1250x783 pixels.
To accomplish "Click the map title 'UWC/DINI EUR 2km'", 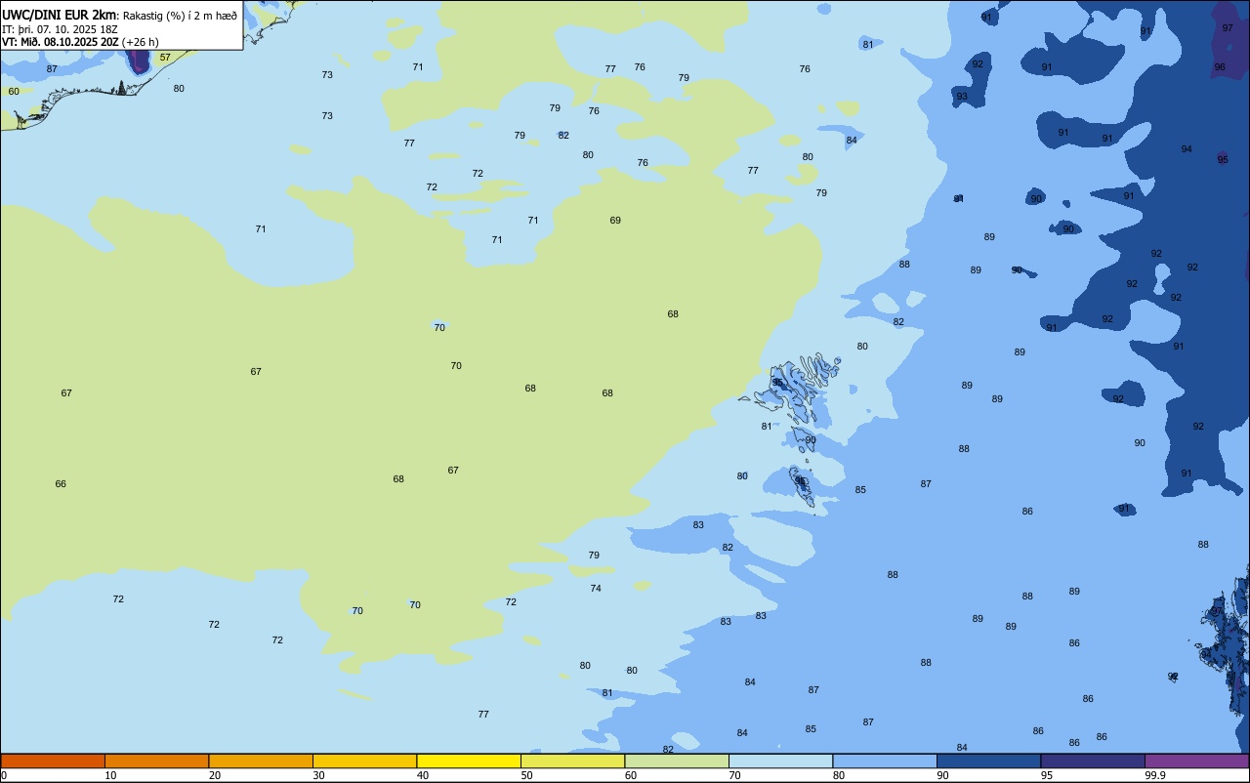I will pos(59,15).
